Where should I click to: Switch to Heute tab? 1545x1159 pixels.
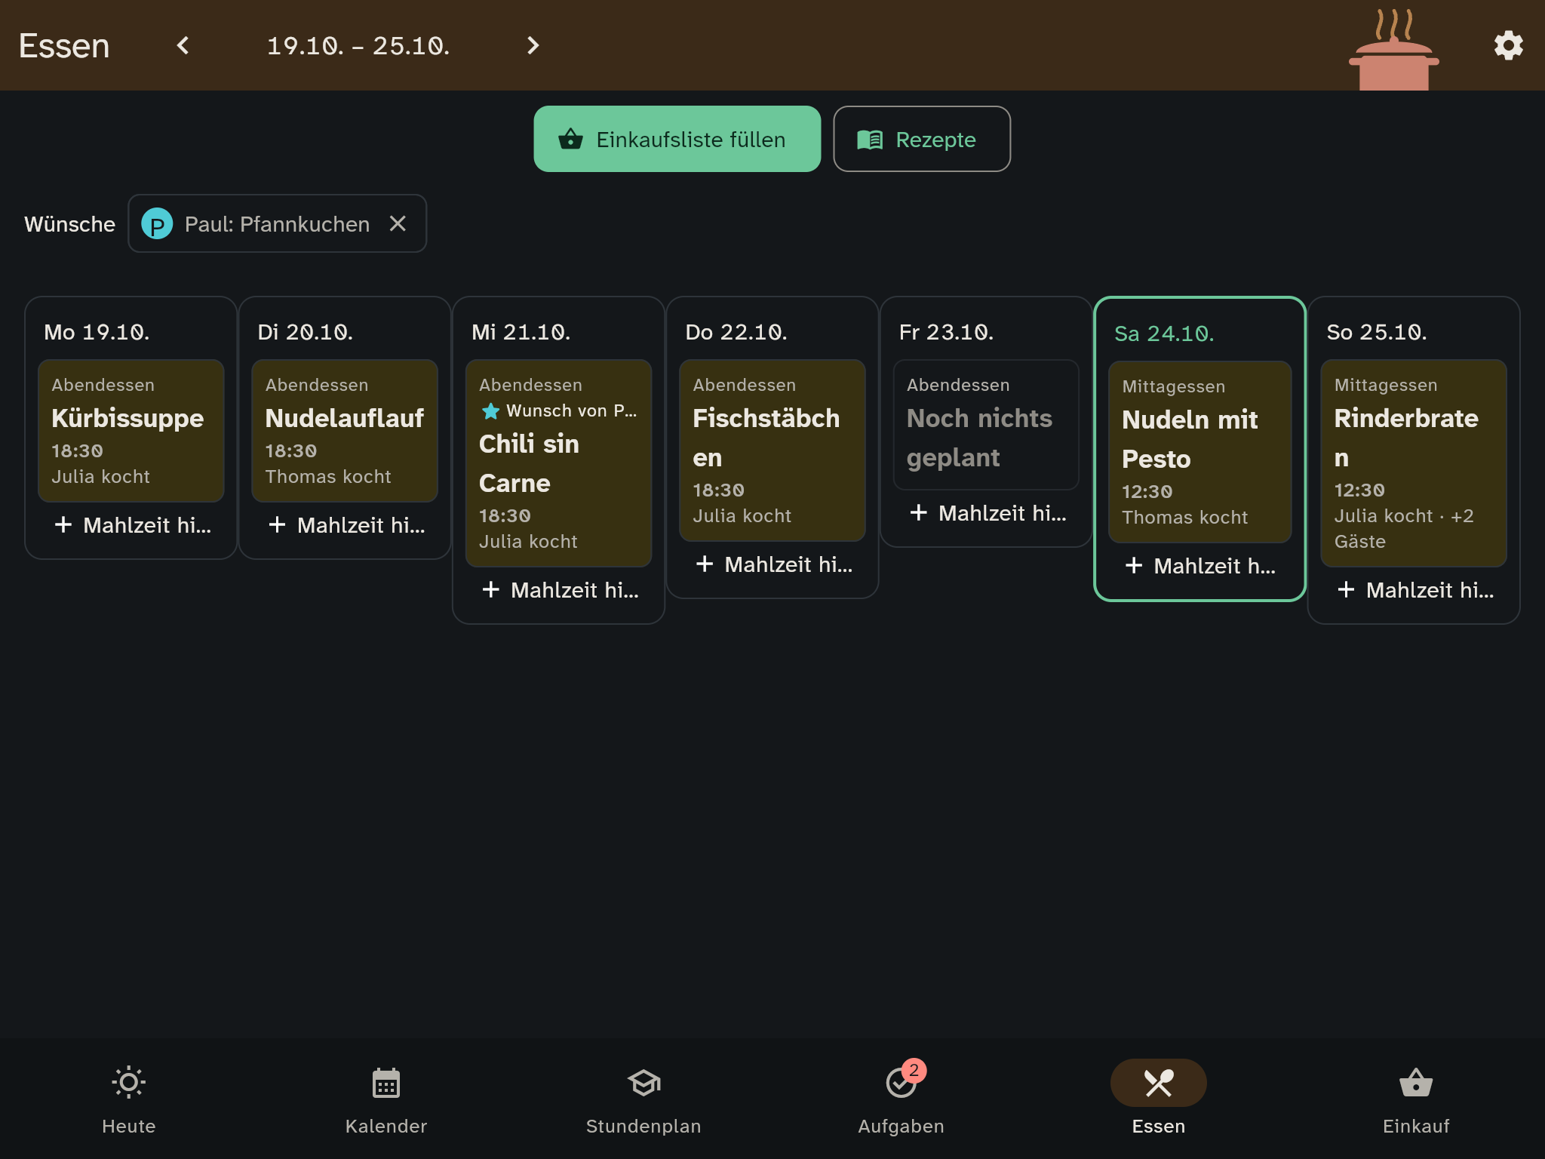[129, 1099]
